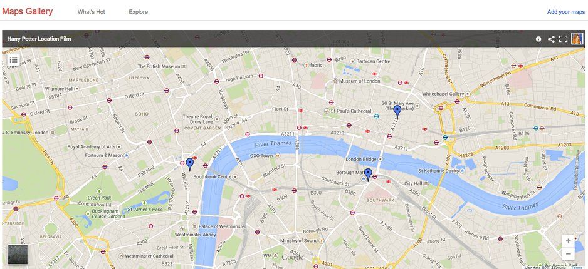Image resolution: width=588 pixels, height=269 pixels.
Task: Click the OXO Tower label
Action: [262, 156]
